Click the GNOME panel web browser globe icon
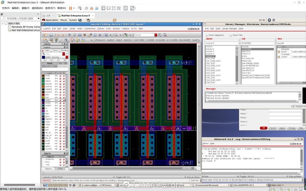Viewport: 306px width, 191px height. pos(80,20)
